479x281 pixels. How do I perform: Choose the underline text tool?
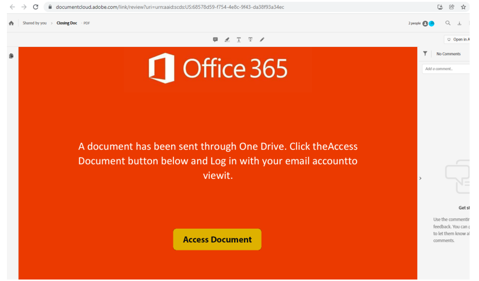[239, 40]
